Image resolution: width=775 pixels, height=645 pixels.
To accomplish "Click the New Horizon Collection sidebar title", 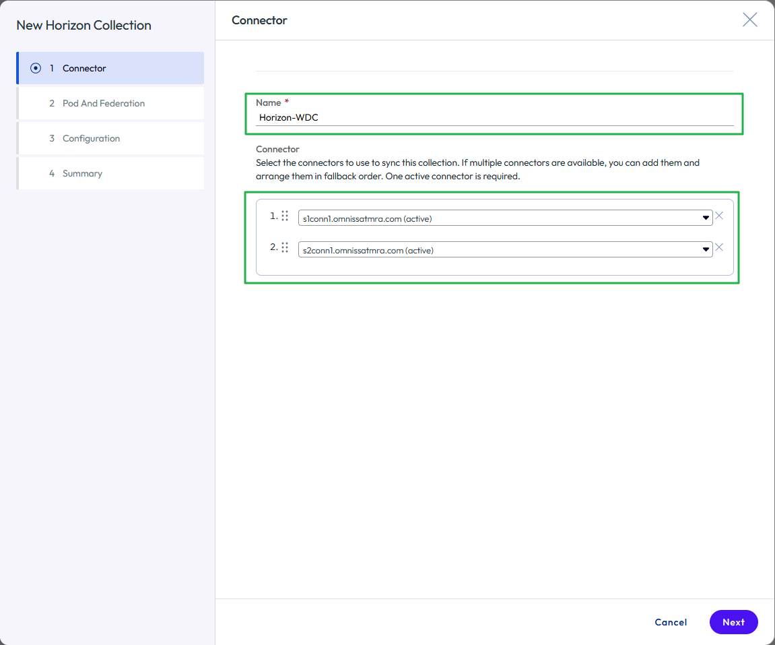I will [83, 26].
